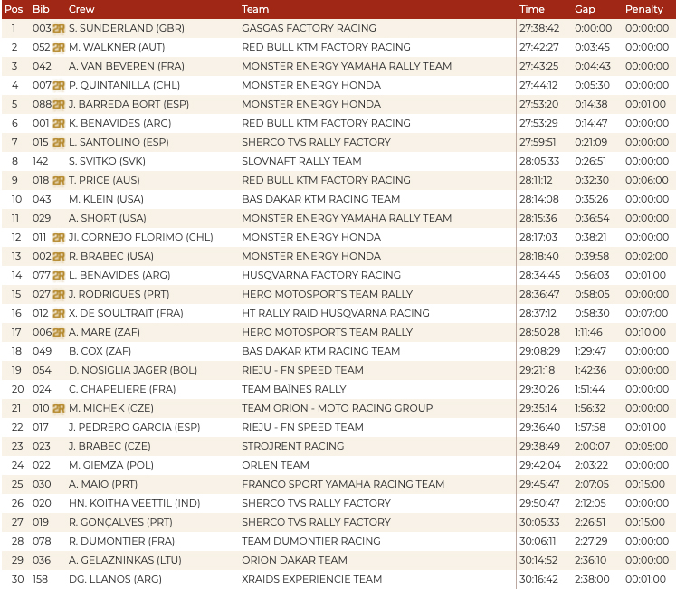The width and height of the screenshot is (676, 589).
Task: Select crew name J. BARREDA BORT (ESP)
Action: (129, 104)
